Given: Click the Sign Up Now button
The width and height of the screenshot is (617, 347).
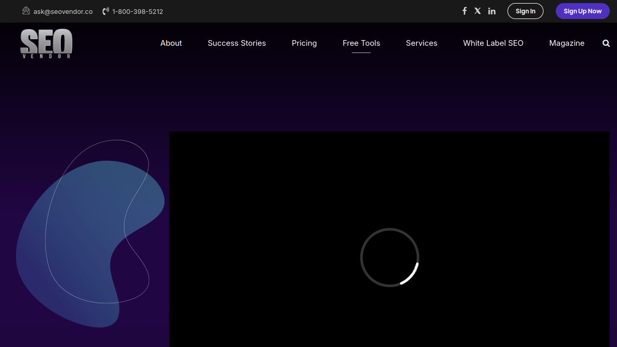Looking at the screenshot, I should pyautogui.click(x=583, y=11).
